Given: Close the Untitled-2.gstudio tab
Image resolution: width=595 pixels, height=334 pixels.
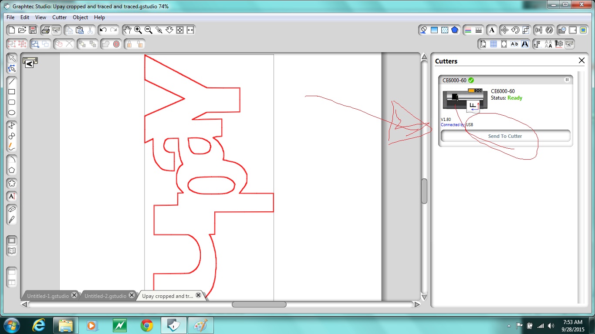Looking at the screenshot, I should tap(132, 295).
